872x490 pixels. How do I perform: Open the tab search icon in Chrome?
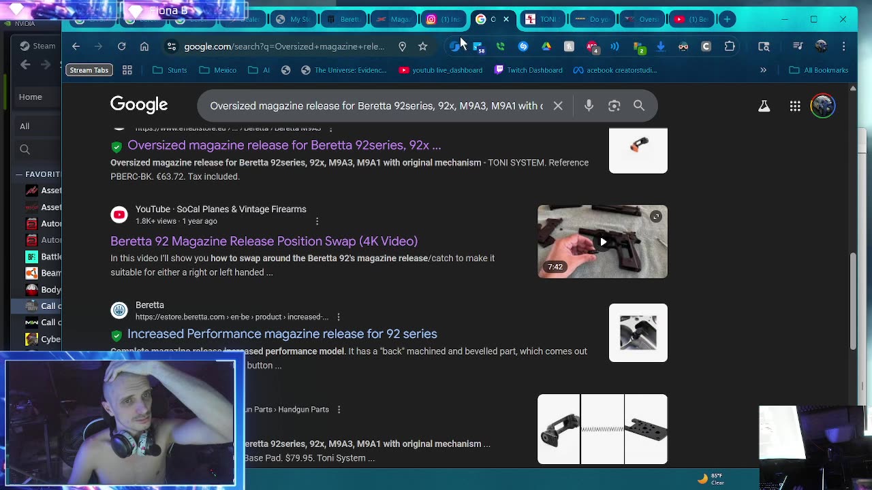click(764, 46)
